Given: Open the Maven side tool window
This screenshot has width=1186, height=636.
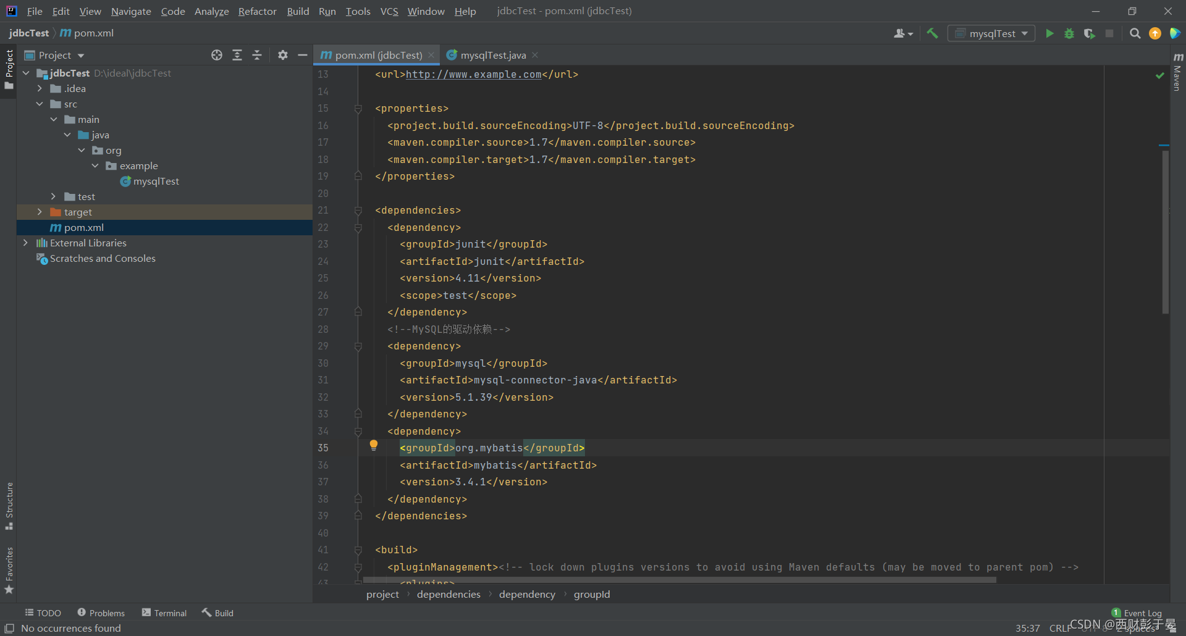Looking at the screenshot, I should click(1178, 73).
